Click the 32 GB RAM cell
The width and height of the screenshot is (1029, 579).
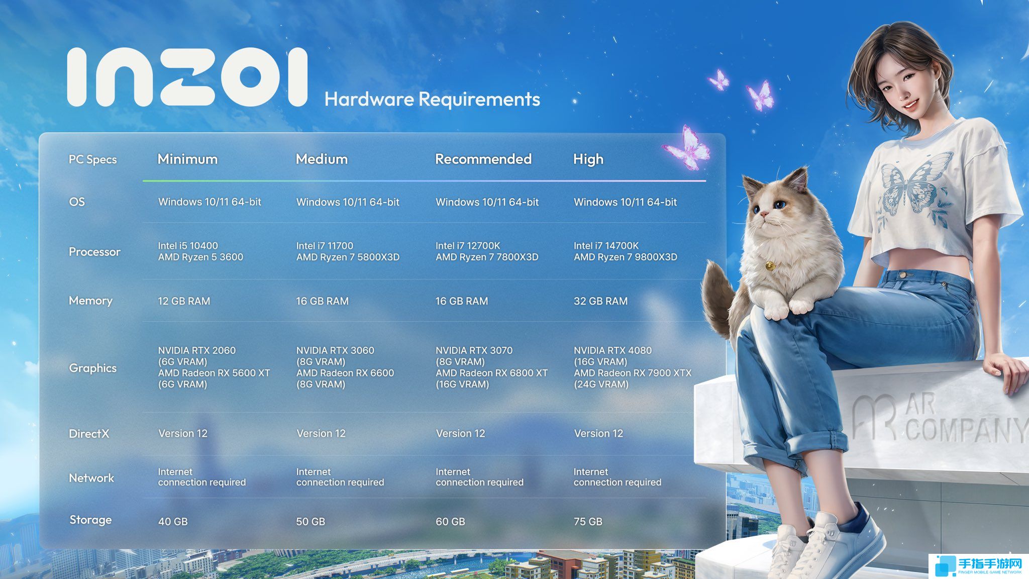(x=600, y=301)
